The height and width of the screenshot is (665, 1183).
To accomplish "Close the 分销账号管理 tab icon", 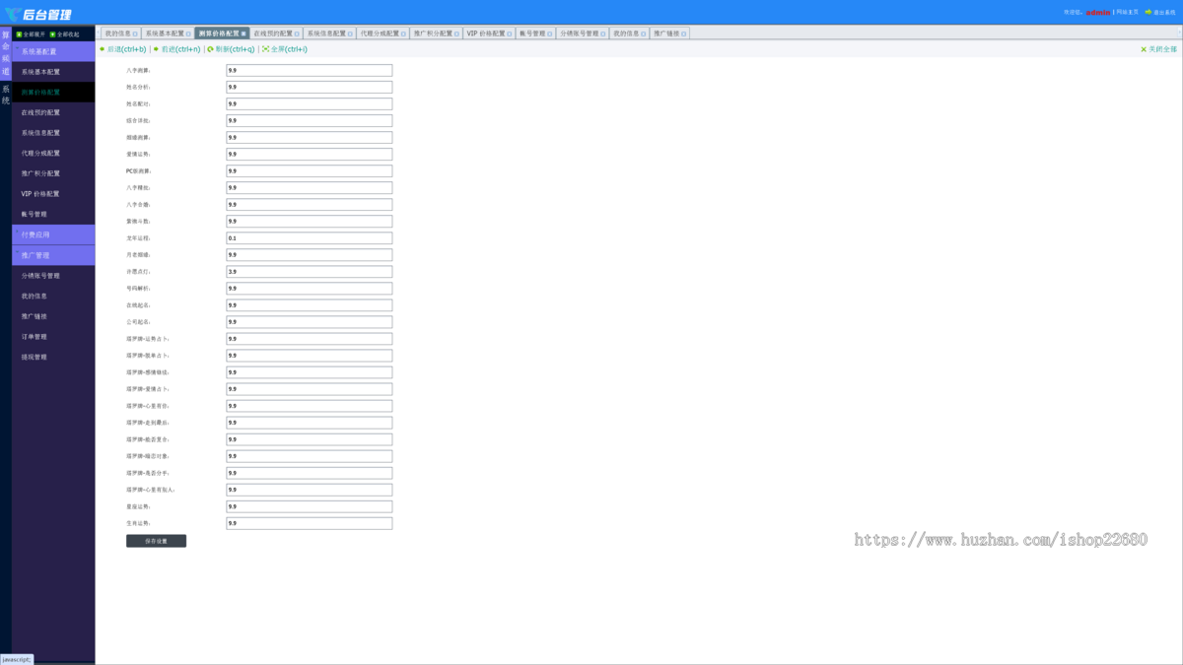I will point(602,33).
